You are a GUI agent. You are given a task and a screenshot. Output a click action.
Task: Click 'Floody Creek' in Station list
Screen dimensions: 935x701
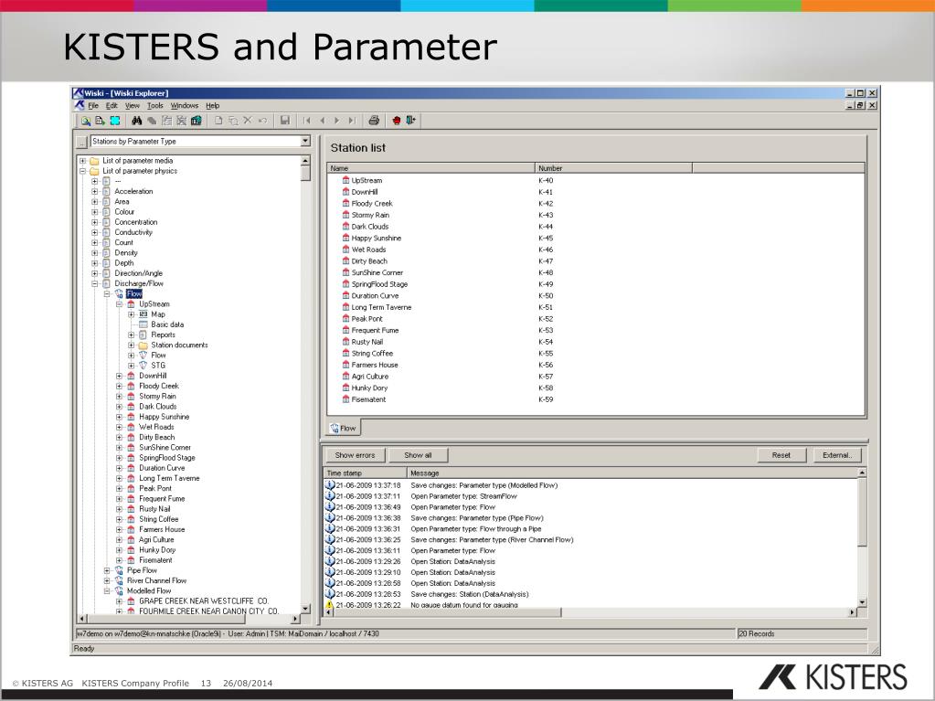pos(372,203)
